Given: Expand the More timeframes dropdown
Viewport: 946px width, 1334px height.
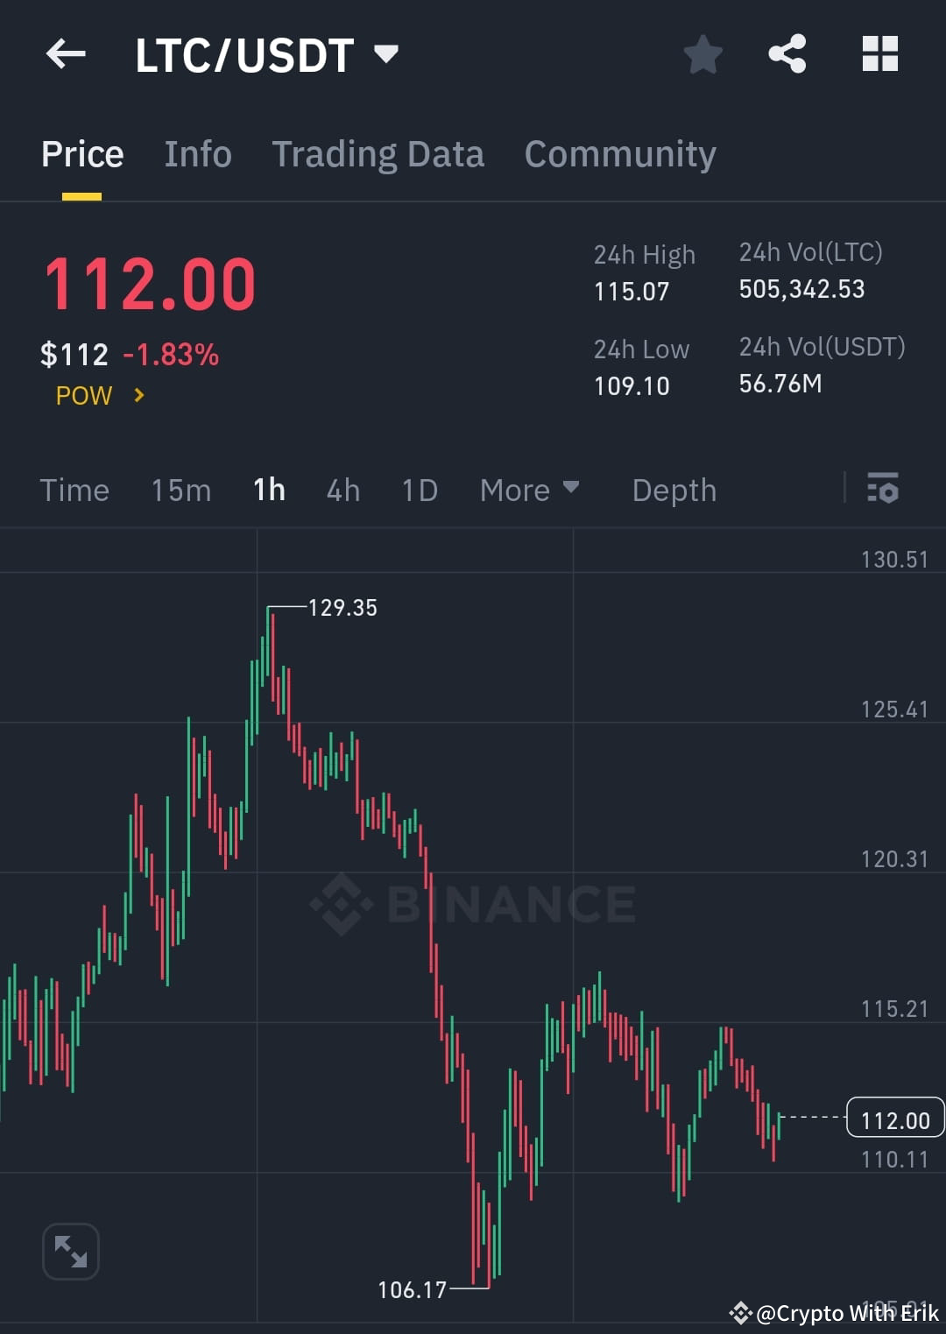Looking at the screenshot, I should [529, 491].
